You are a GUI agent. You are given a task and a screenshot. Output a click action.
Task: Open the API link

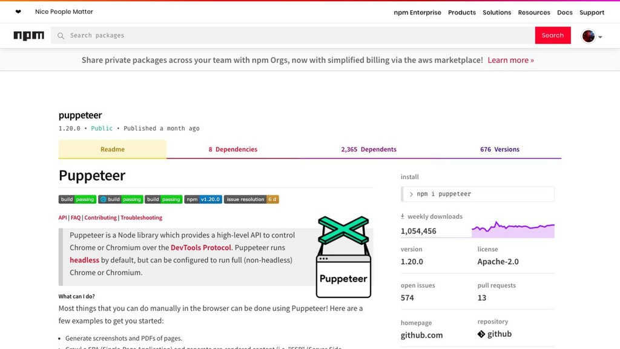pos(62,218)
